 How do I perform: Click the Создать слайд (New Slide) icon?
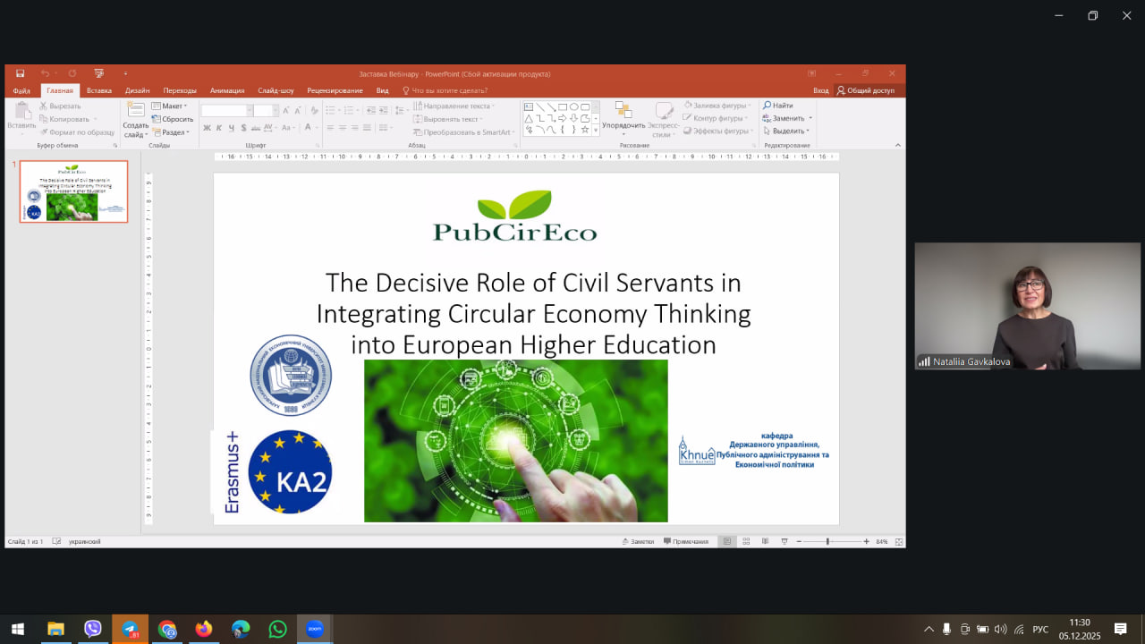(136, 111)
